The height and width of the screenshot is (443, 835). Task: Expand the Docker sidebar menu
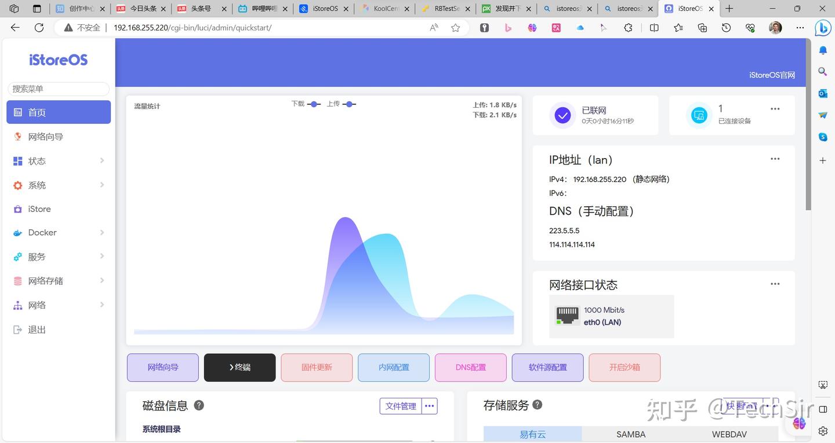[59, 233]
